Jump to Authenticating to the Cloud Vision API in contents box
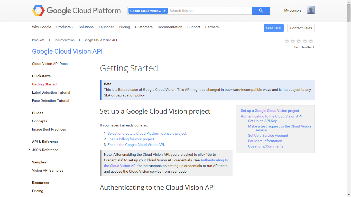The height and width of the screenshot is (197, 351). 271,116
